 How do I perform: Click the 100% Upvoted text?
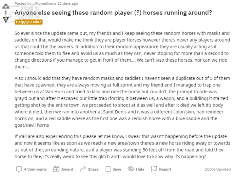point(217,169)
